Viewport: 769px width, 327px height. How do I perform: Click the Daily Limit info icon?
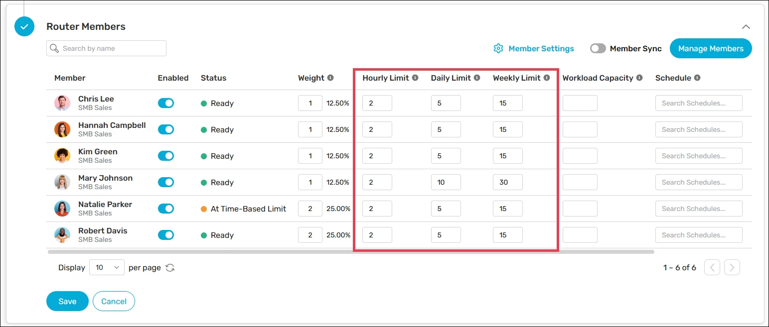(x=477, y=78)
